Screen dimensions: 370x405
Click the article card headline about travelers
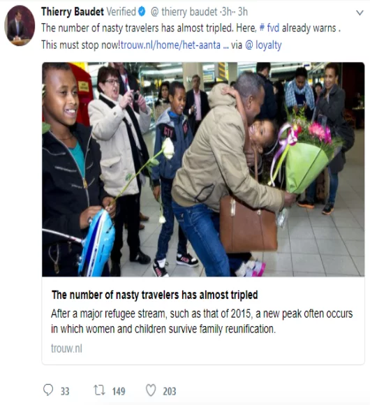pyautogui.click(x=155, y=295)
